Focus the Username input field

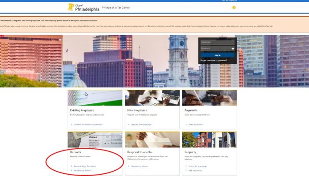(218, 42)
